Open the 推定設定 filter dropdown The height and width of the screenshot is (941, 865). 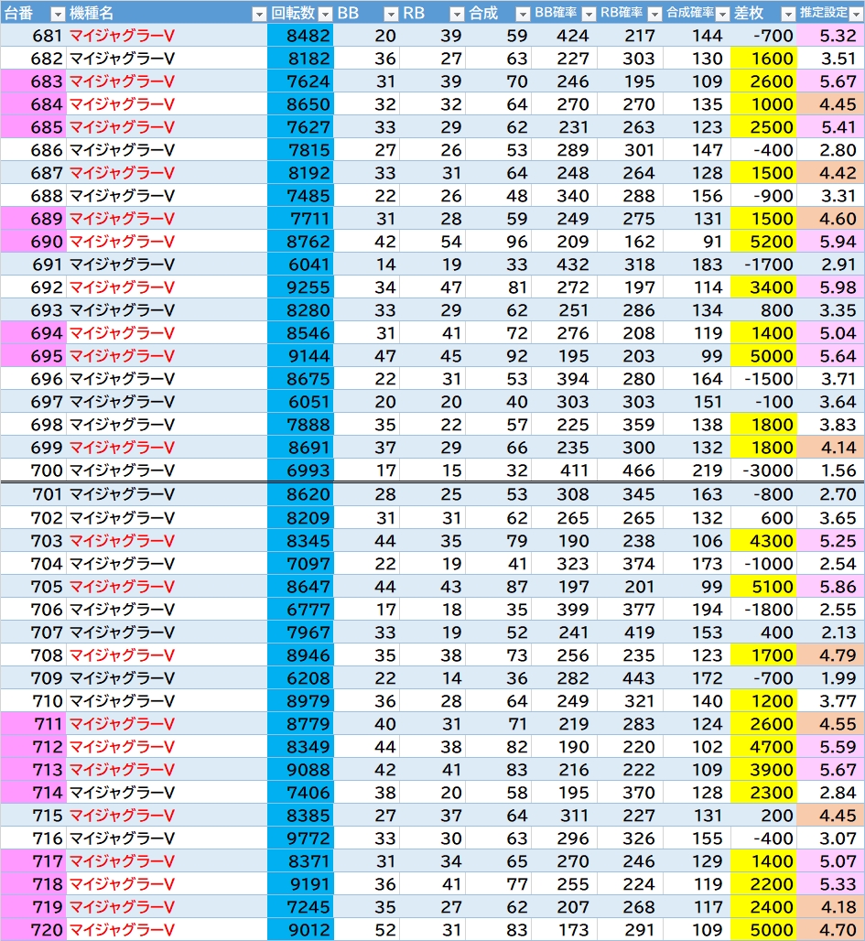(x=855, y=14)
